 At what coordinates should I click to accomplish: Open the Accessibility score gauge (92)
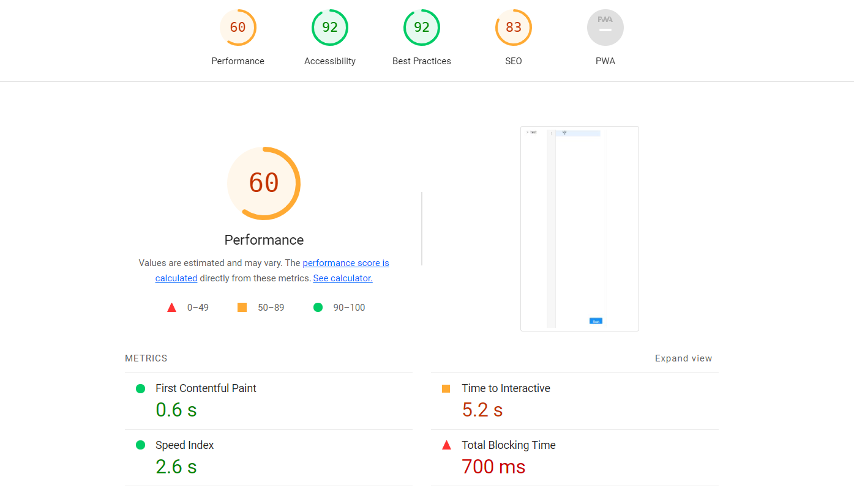coord(329,28)
